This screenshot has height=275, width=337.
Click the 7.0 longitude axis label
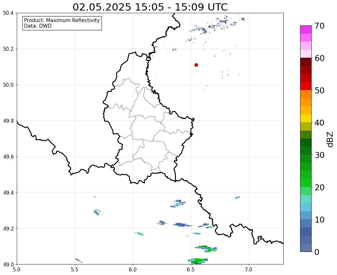click(x=249, y=270)
